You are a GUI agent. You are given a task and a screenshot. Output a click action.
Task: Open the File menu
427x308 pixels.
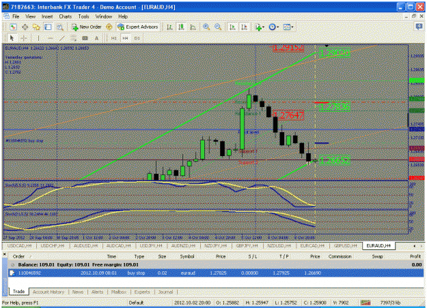16,16
